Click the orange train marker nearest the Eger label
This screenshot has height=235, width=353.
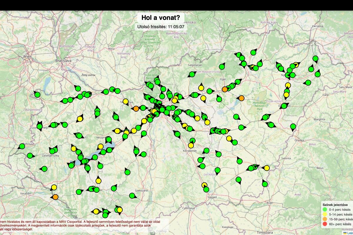(x=225, y=89)
